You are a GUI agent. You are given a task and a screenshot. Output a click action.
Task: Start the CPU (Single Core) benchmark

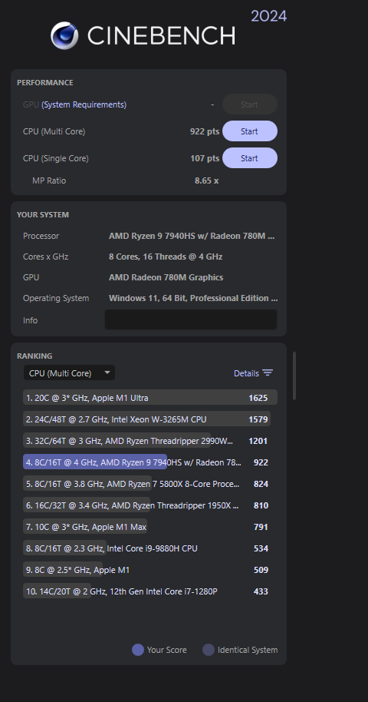coord(249,158)
